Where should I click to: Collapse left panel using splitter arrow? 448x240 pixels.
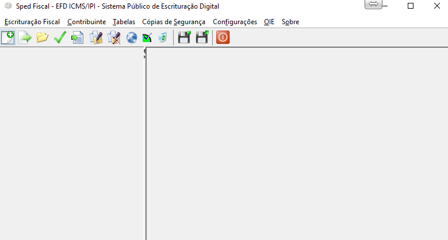coord(144,51)
